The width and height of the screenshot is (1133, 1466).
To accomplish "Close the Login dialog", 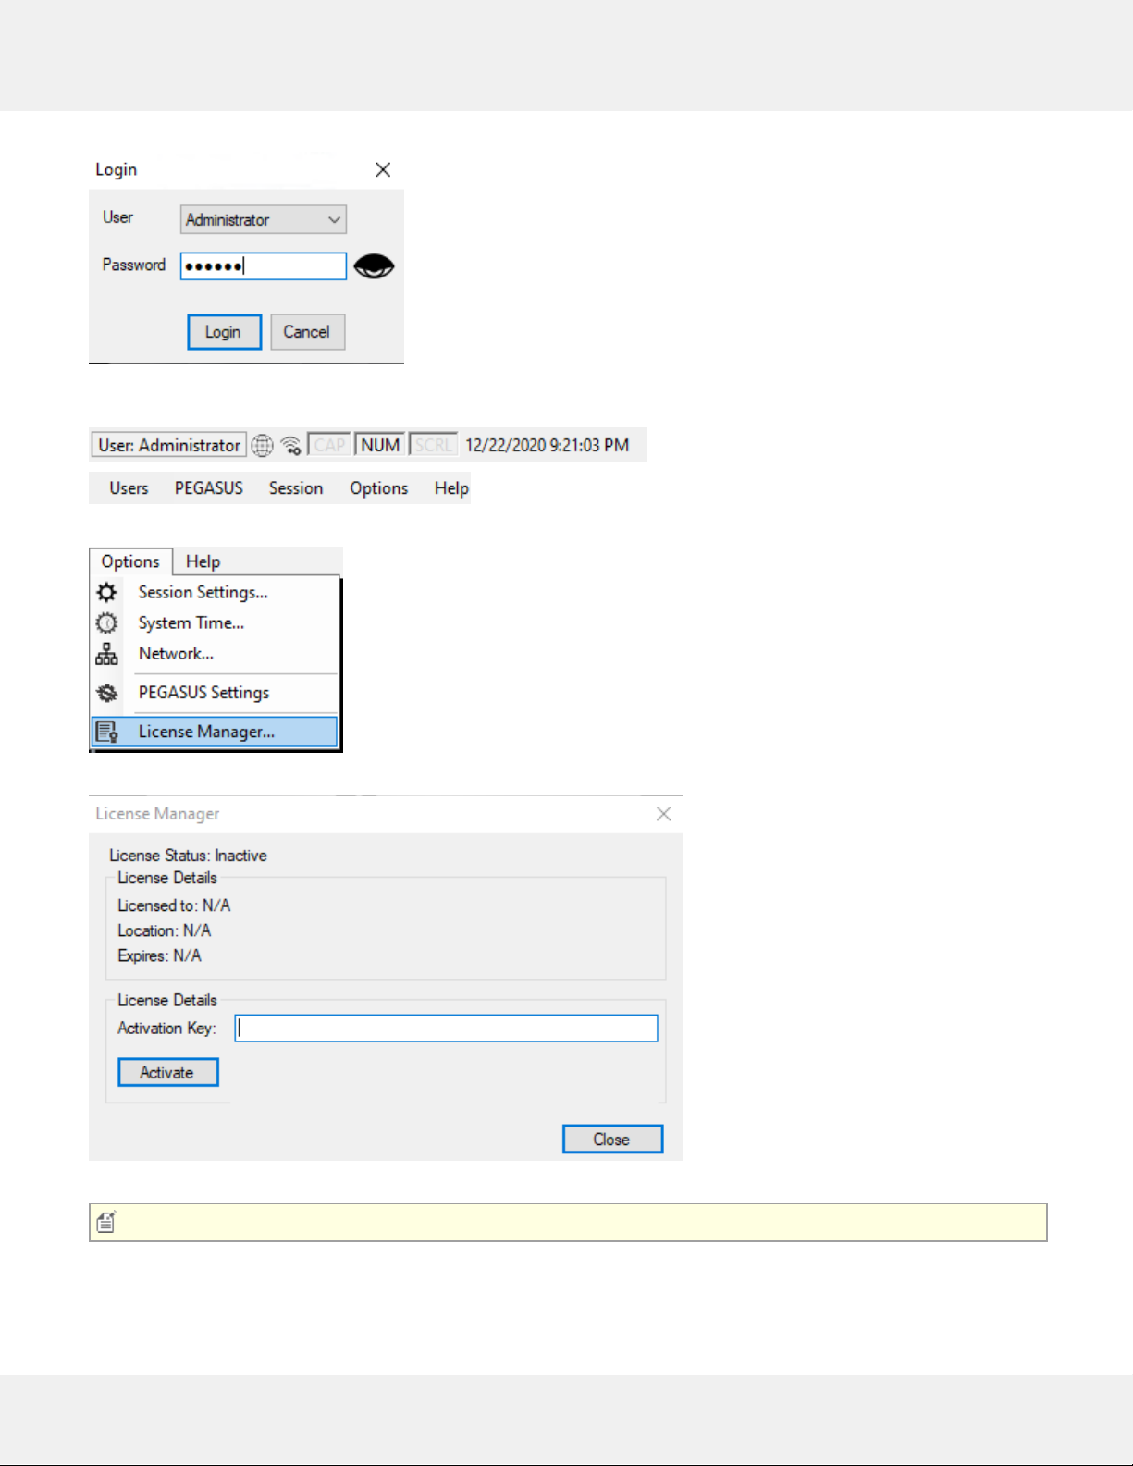I will click(383, 169).
